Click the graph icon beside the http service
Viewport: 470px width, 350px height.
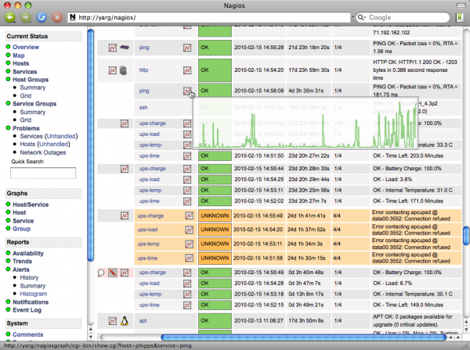point(188,70)
